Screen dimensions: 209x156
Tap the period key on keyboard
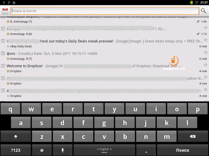[146, 150]
